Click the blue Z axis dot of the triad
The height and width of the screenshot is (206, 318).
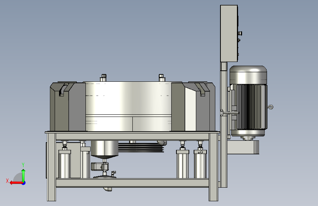click(24, 183)
